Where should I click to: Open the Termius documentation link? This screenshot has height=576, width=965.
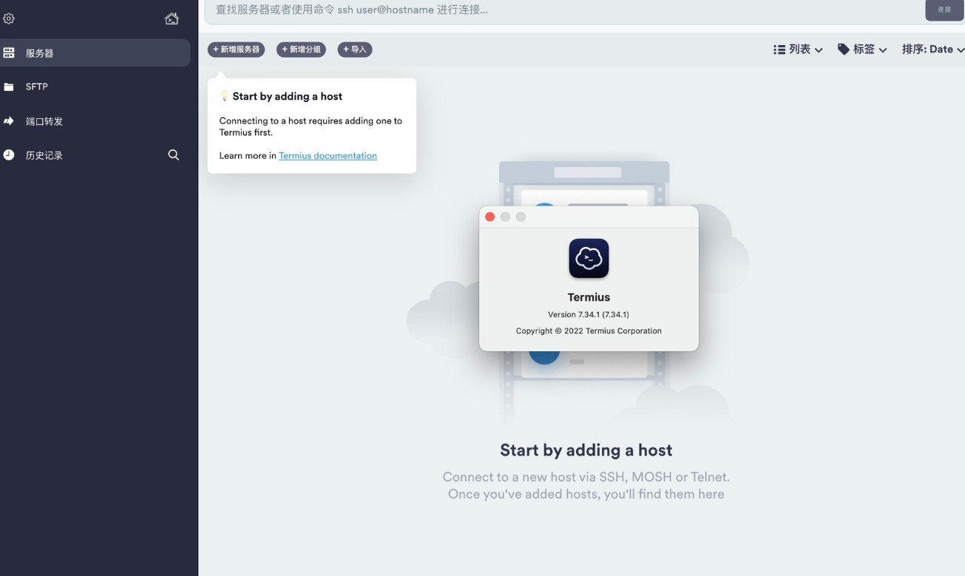point(328,155)
